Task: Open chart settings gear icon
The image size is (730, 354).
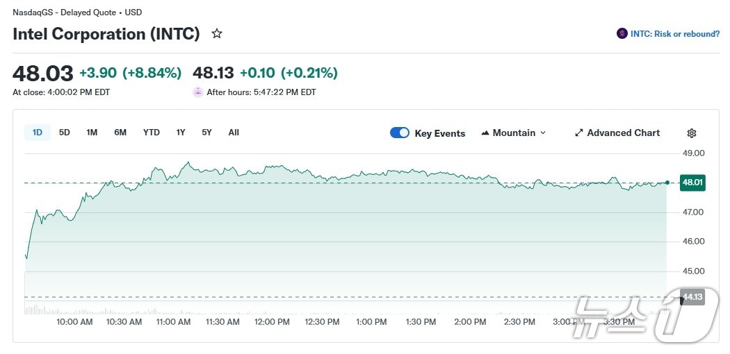Action: tap(691, 133)
